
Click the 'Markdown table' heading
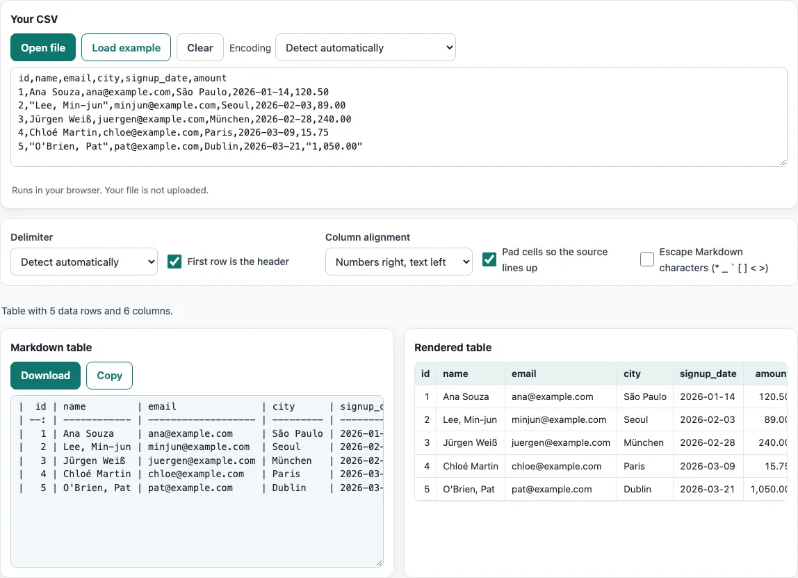click(x=51, y=347)
